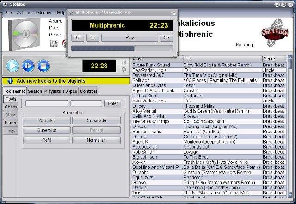Click the Refill button
This screenshot has height=204, width=296.
click(x=47, y=140)
